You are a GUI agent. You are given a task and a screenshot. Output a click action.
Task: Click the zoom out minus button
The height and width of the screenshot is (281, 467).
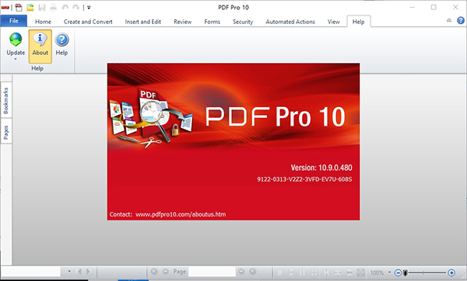pyautogui.click(x=398, y=272)
